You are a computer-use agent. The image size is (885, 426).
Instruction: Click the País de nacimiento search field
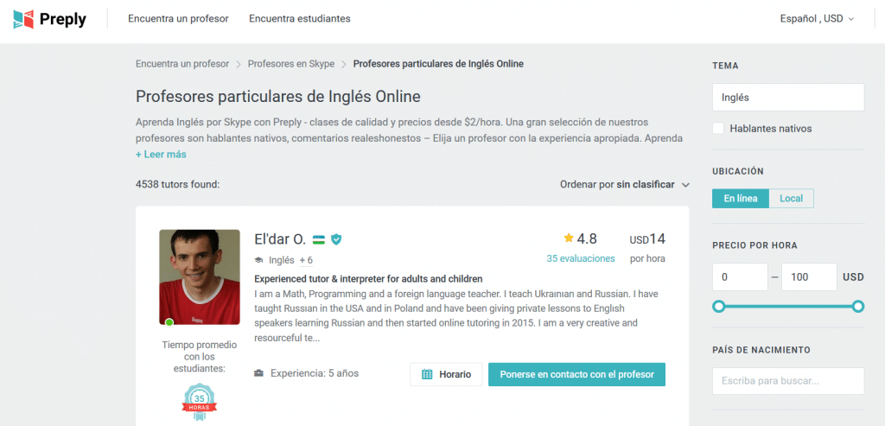787,381
